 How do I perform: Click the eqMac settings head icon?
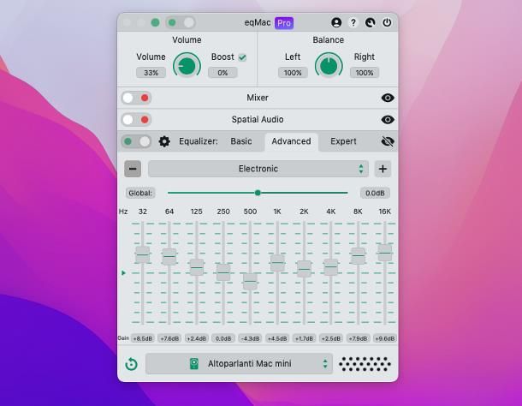pos(371,22)
